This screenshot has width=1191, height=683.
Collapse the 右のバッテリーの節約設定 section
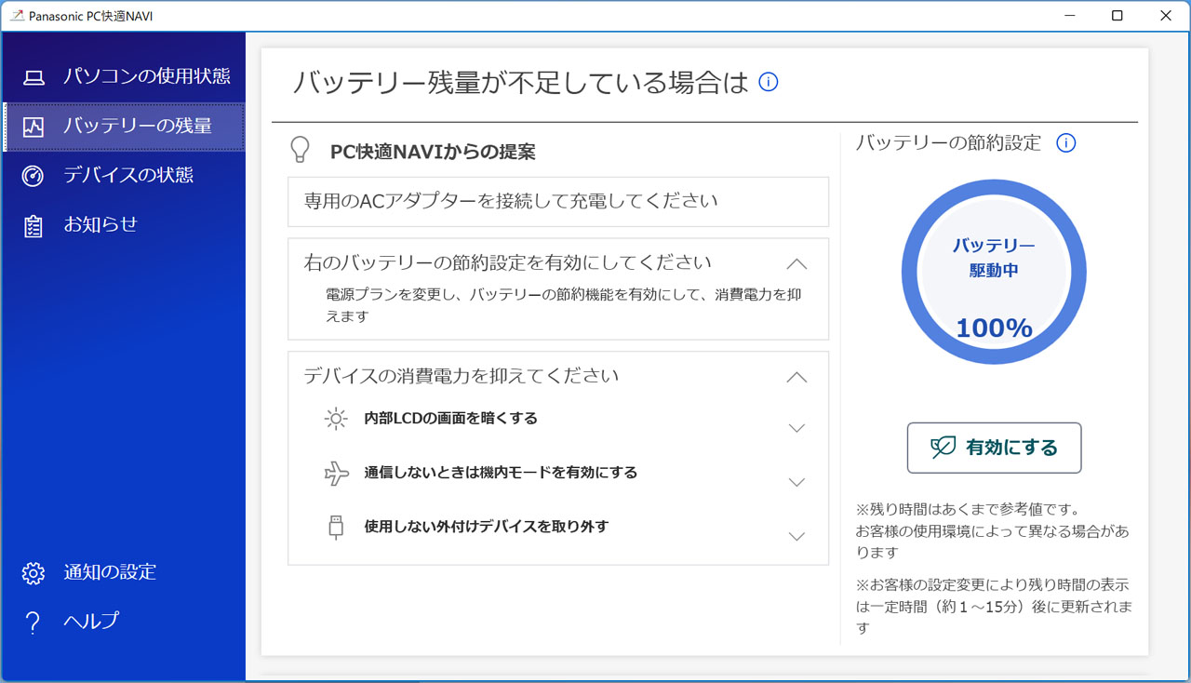click(796, 263)
